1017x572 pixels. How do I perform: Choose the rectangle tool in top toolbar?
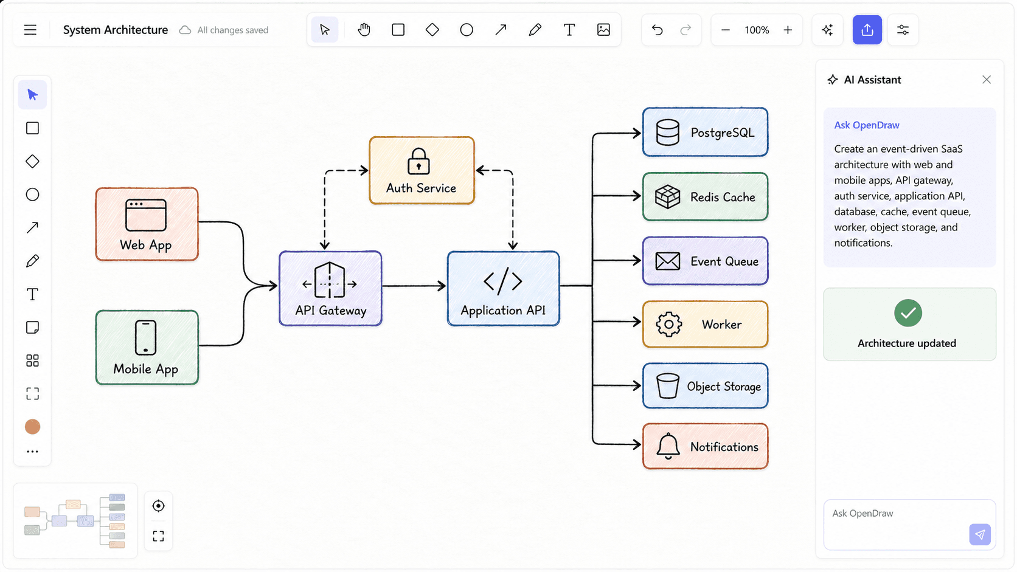[398, 30]
